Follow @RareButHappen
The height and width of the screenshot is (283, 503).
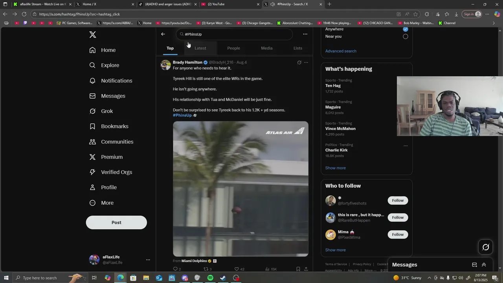click(x=398, y=217)
